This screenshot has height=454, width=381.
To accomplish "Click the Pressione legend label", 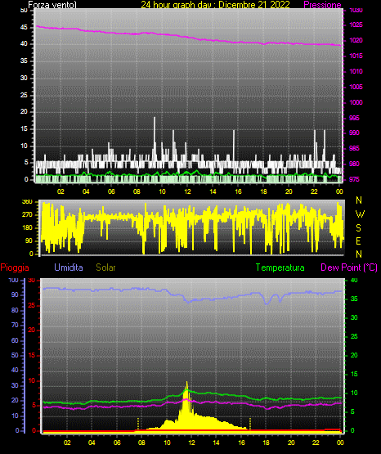I will [x=322, y=5].
